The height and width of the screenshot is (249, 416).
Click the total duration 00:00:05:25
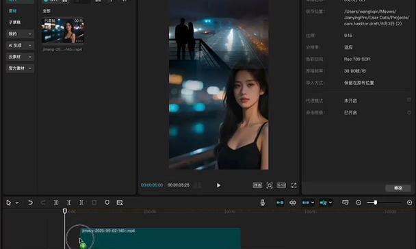(179, 185)
